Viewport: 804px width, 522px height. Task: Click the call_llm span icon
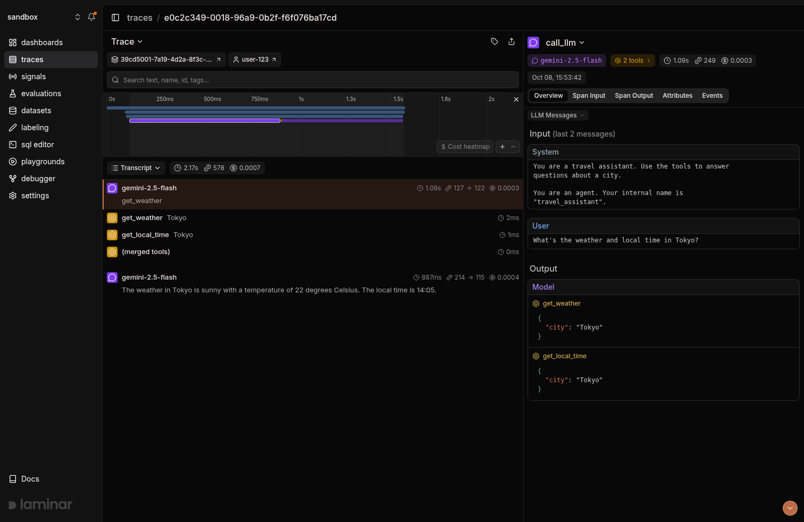533,43
